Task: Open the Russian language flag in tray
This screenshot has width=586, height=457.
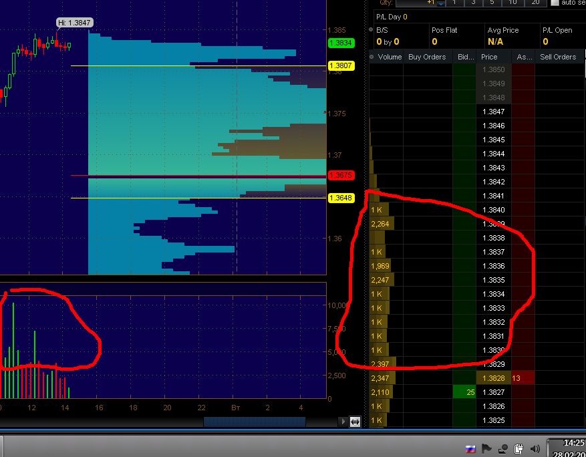Action: (470, 449)
